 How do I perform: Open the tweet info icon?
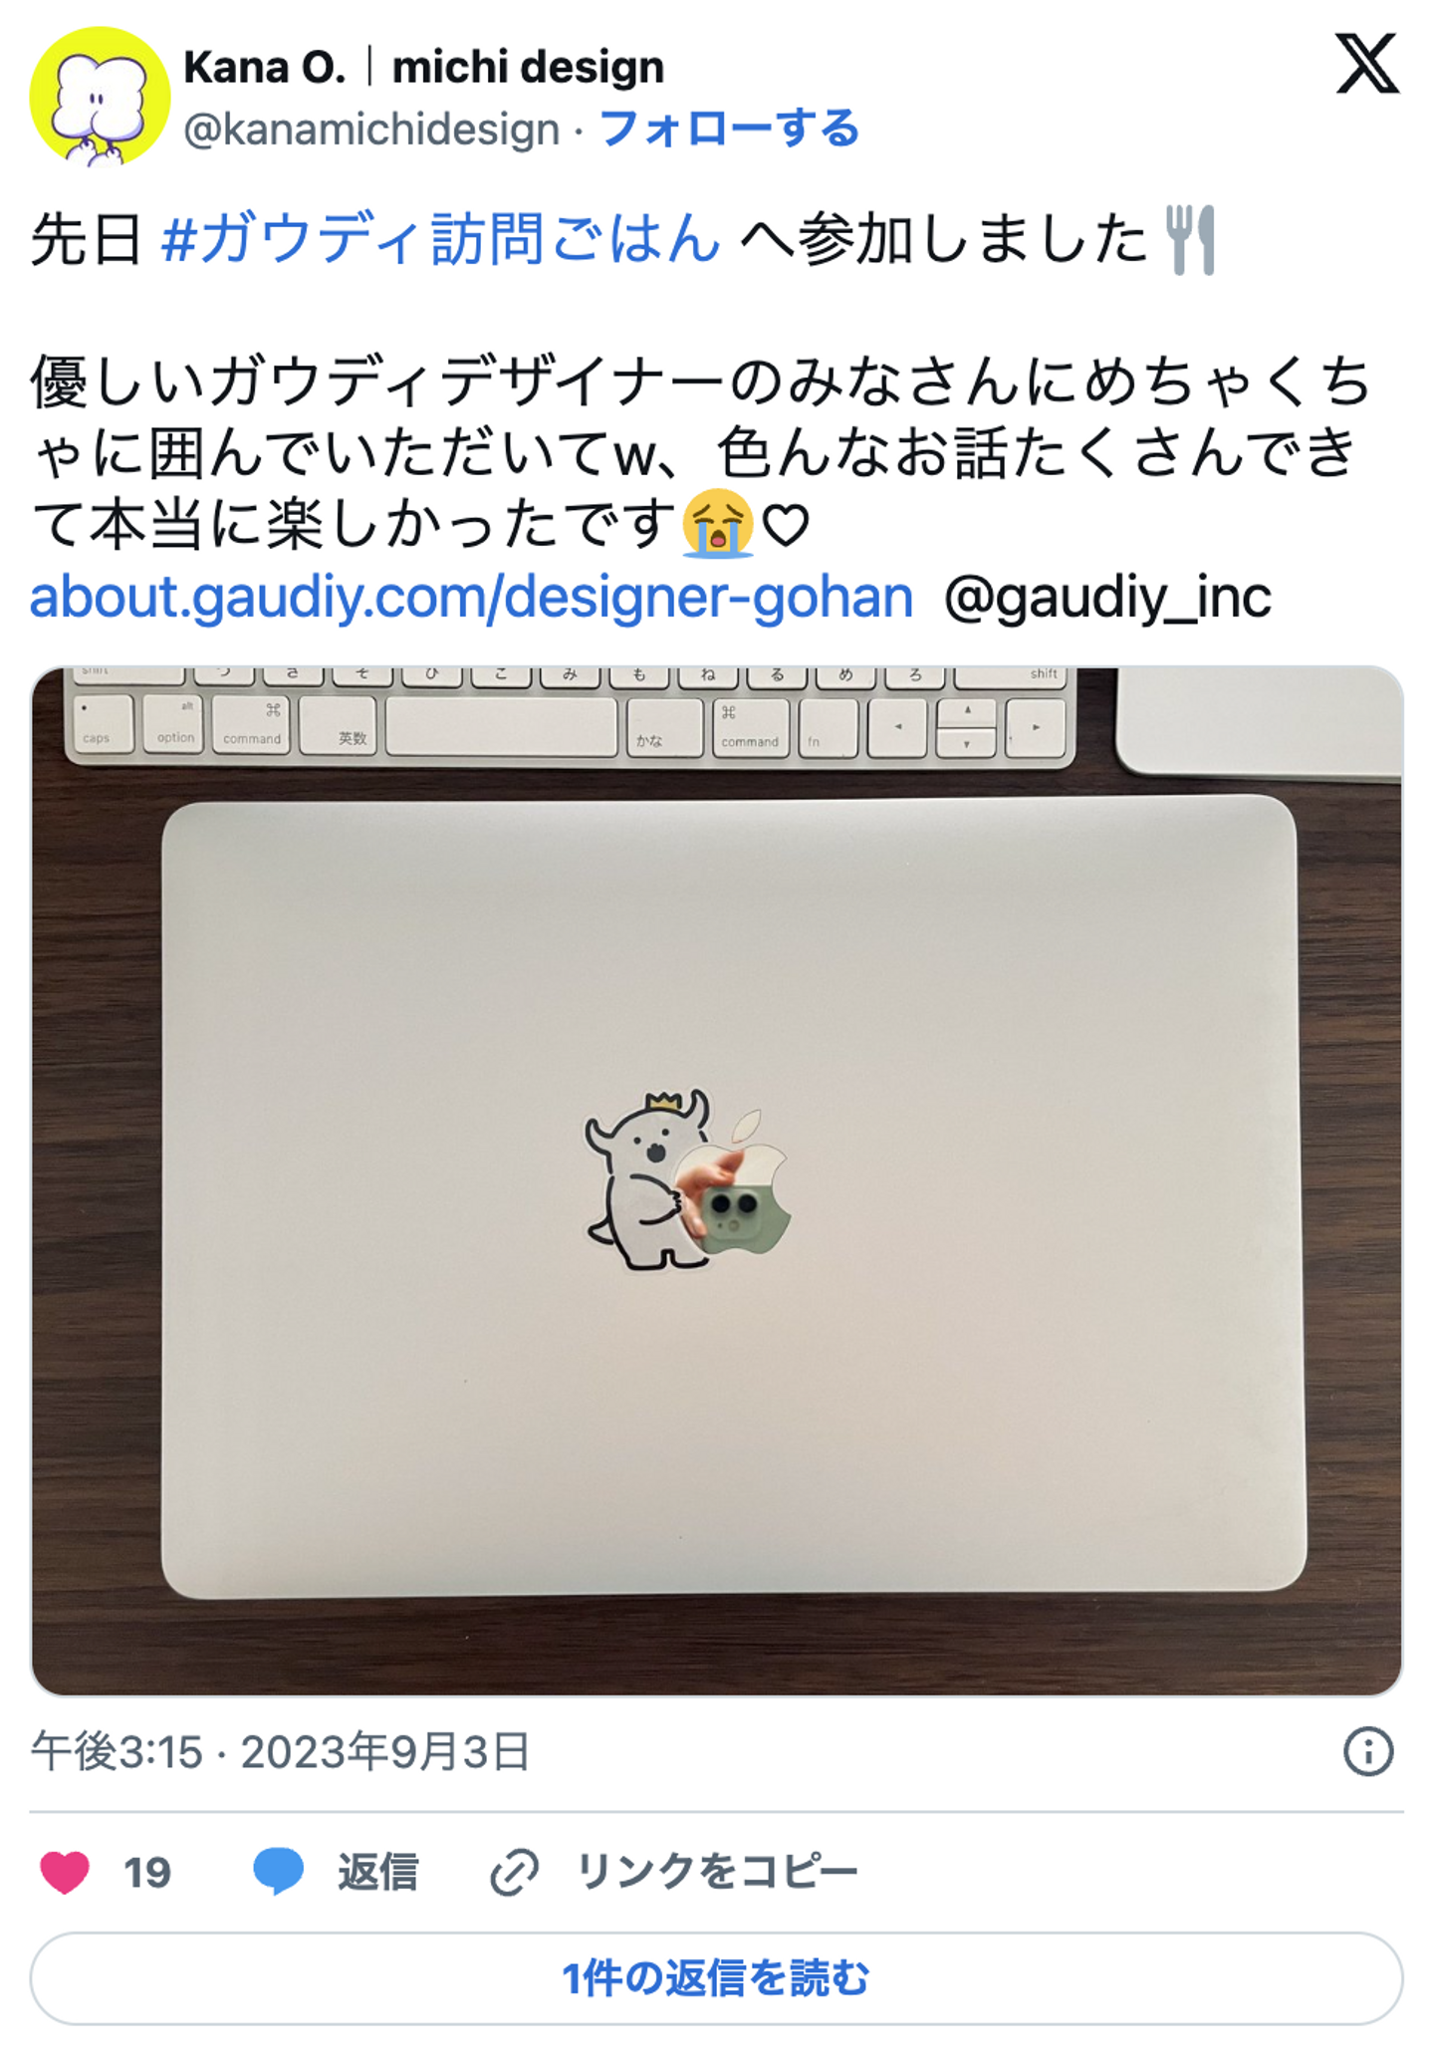point(1368,1750)
